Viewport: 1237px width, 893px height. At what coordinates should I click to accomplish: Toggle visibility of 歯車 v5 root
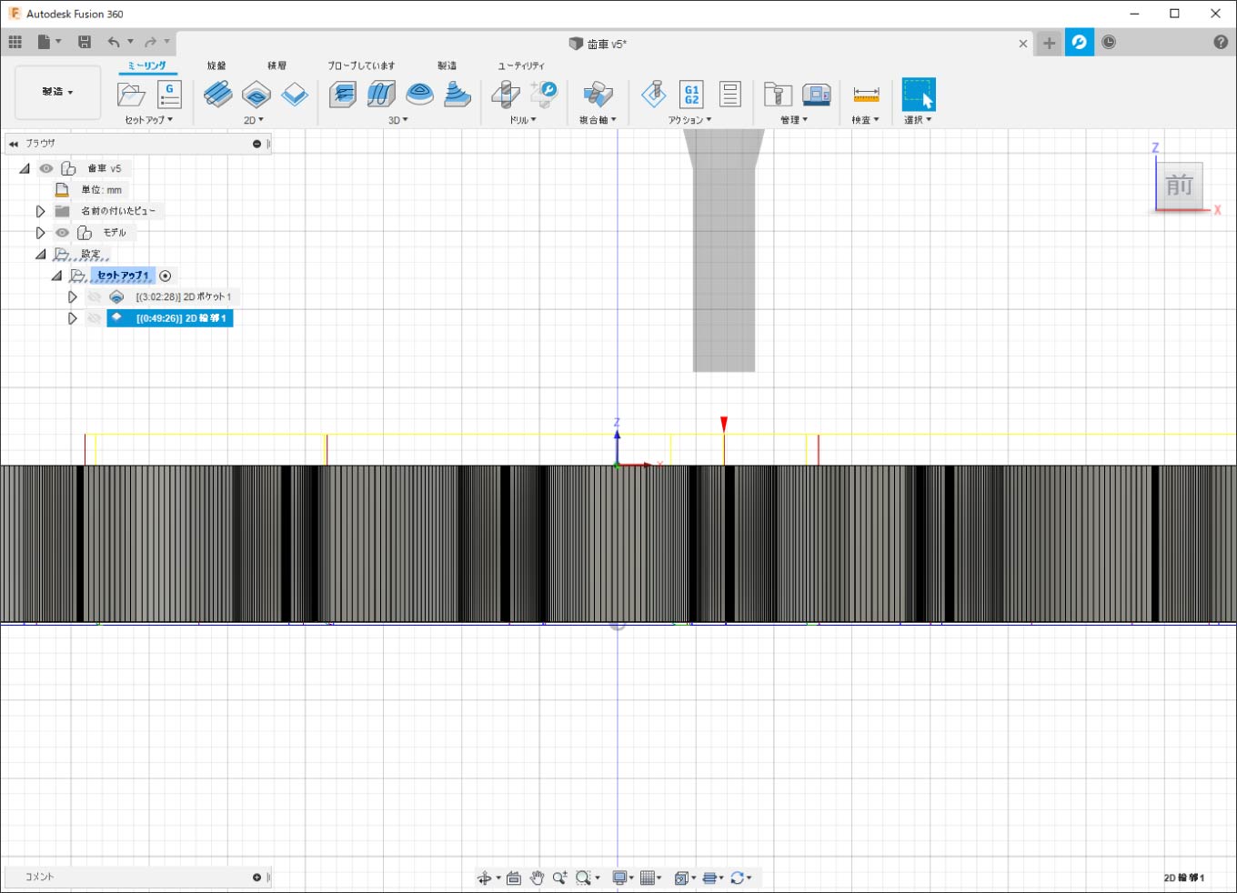(x=46, y=168)
